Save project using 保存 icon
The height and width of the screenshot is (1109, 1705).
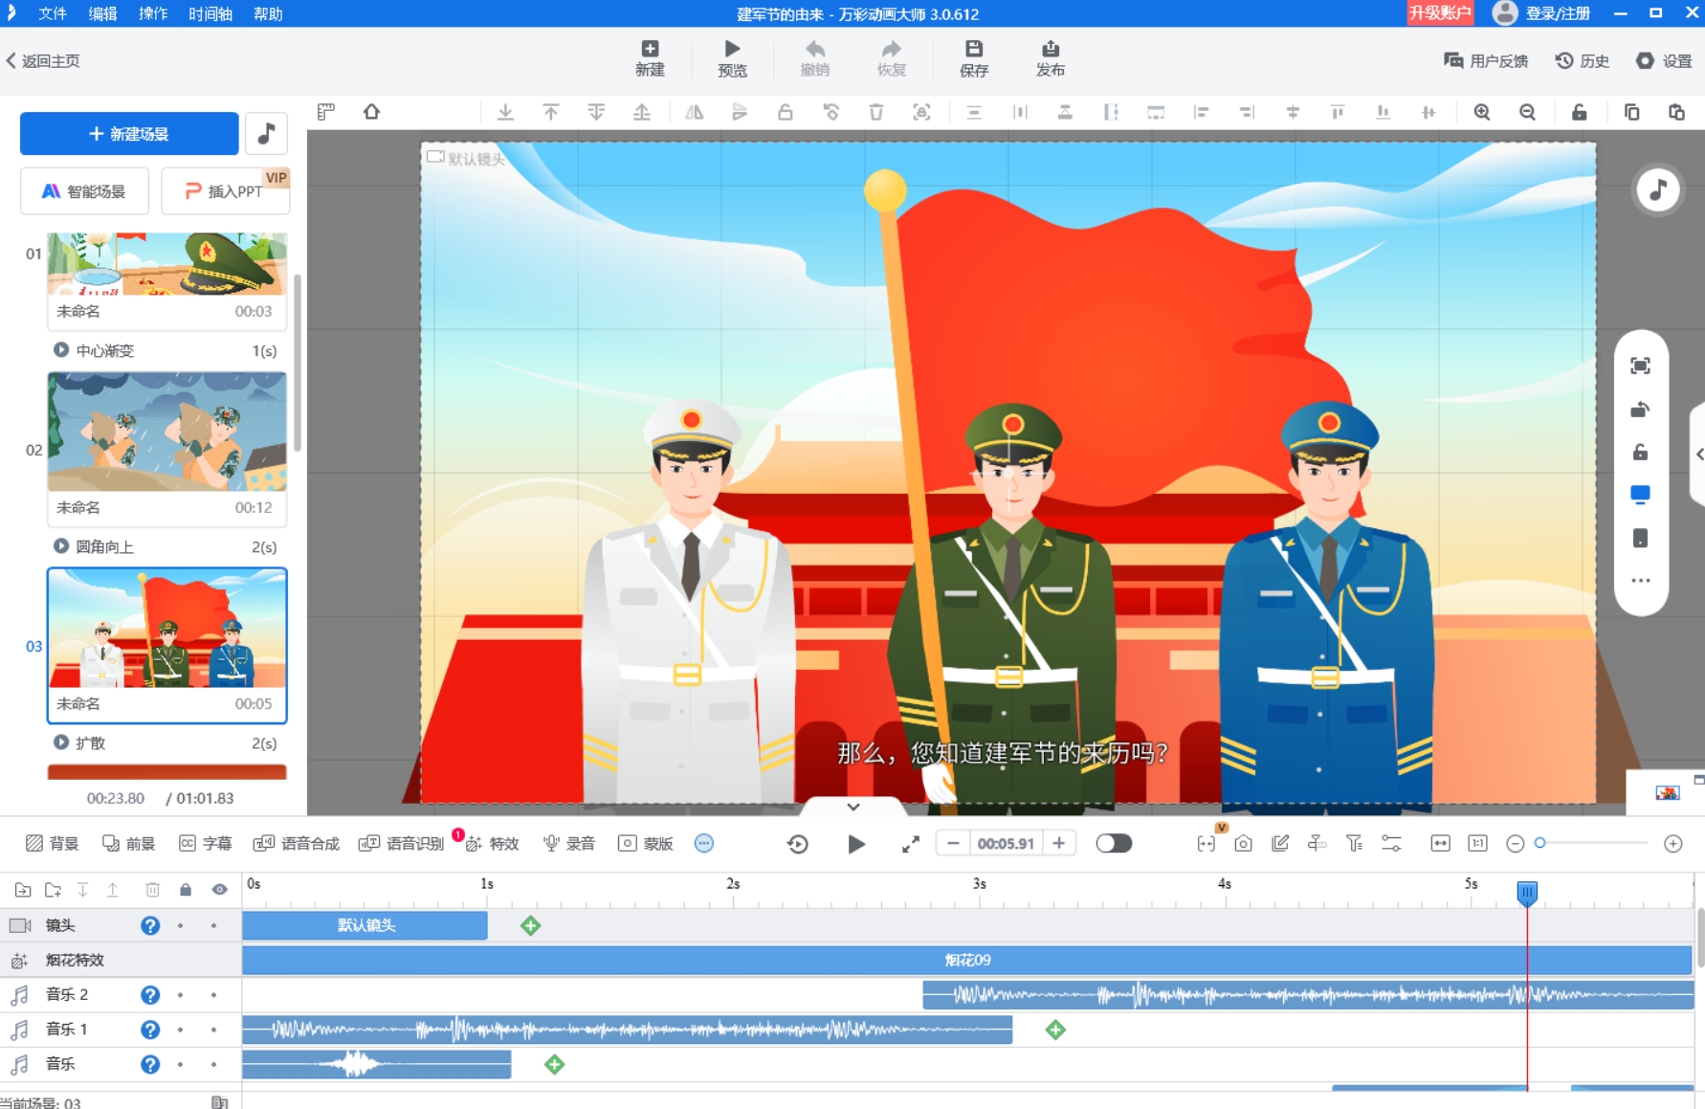(973, 58)
